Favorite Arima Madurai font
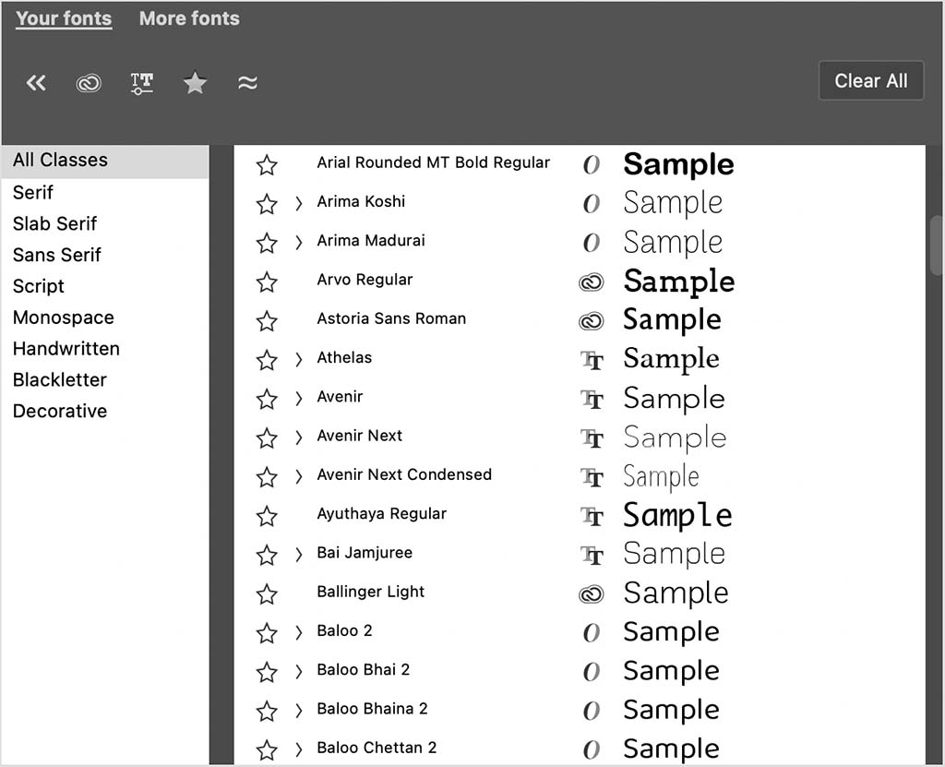The image size is (945, 767). pyautogui.click(x=267, y=243)
